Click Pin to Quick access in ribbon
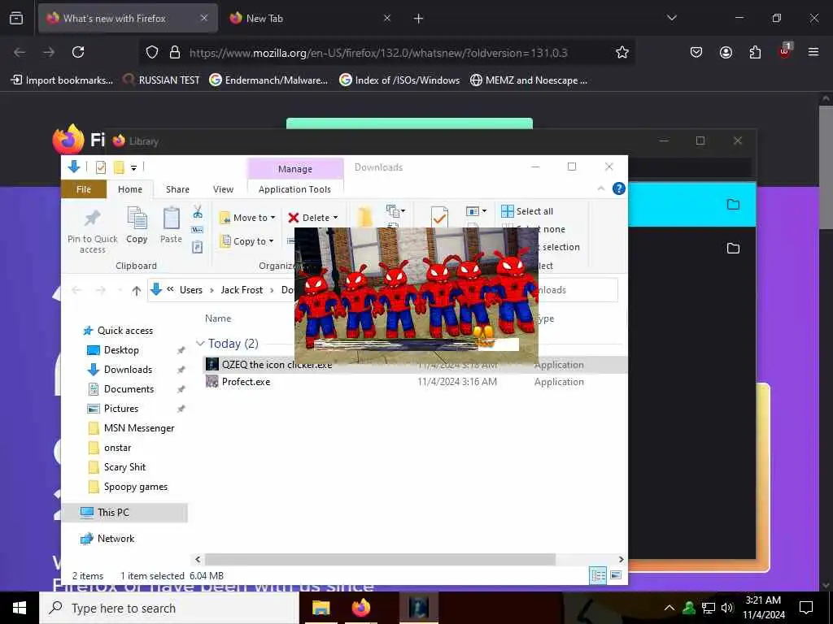This screenshot has width=833, height=624. pyautogui.click(x=93, y=232)
